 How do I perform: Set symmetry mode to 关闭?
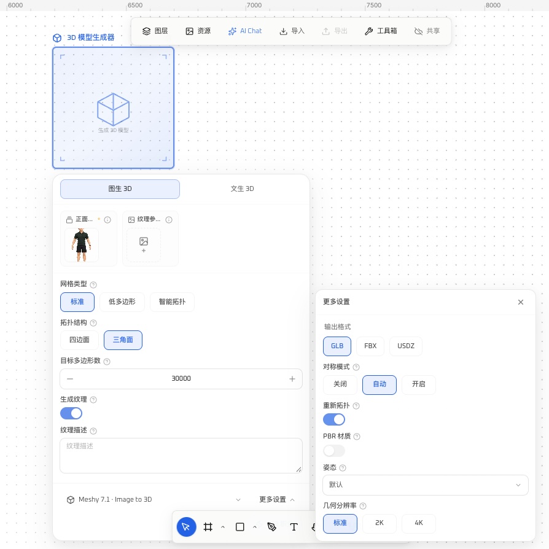(340, 384)
